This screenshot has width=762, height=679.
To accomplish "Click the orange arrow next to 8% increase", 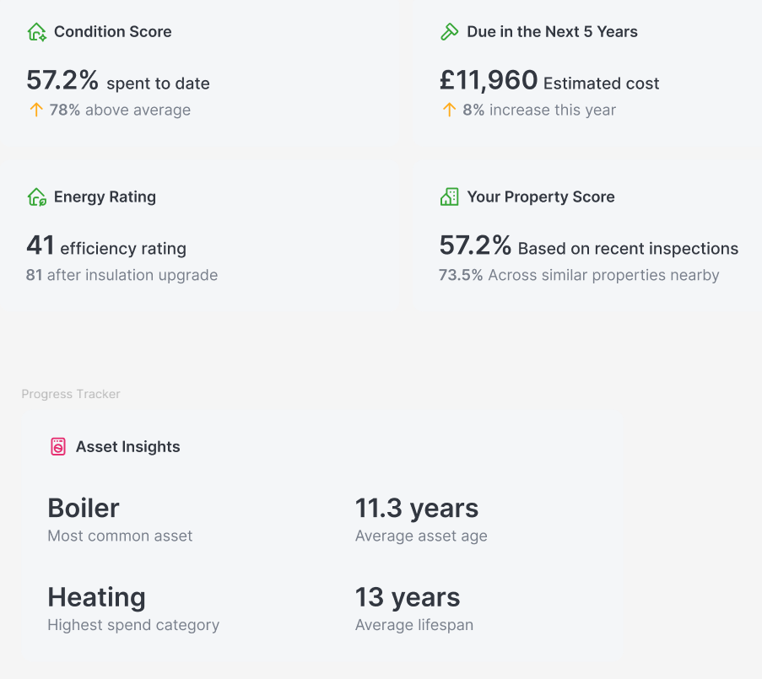I will click(449, 110).
